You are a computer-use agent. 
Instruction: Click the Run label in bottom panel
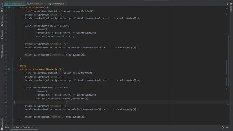(7, 127)
